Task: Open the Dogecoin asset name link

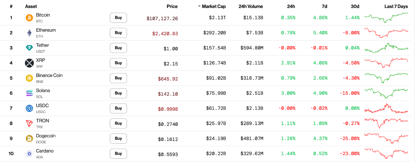Action: point(46,136)
